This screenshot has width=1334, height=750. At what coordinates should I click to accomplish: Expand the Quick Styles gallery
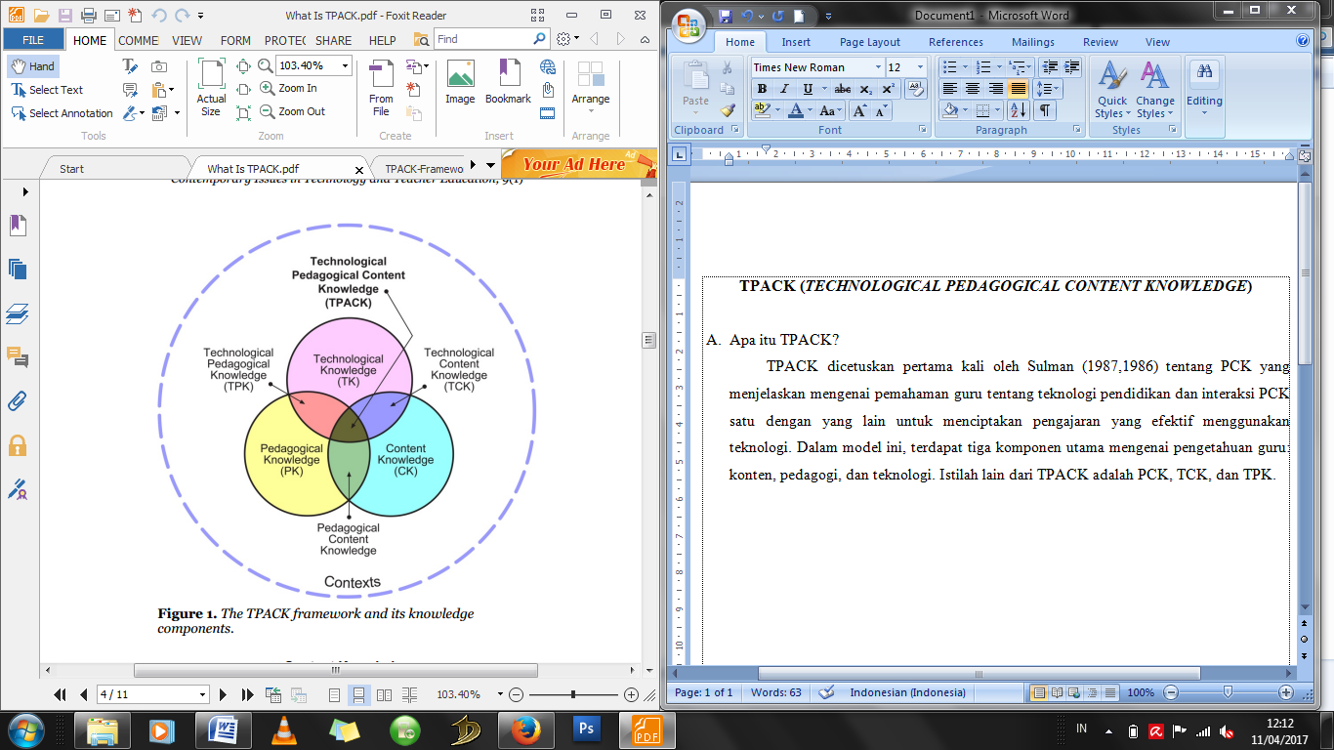1111,90
